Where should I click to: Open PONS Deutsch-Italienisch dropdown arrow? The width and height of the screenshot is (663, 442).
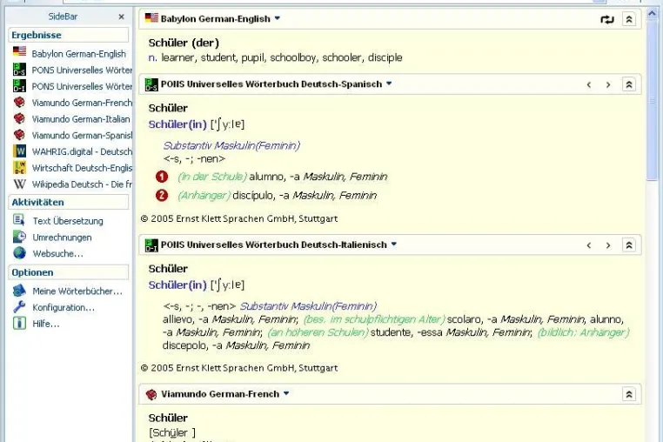(393, 244)
